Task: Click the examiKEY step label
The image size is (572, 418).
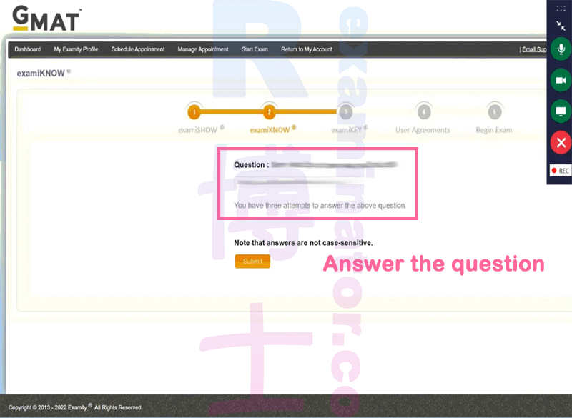Action: coord(350,130)
